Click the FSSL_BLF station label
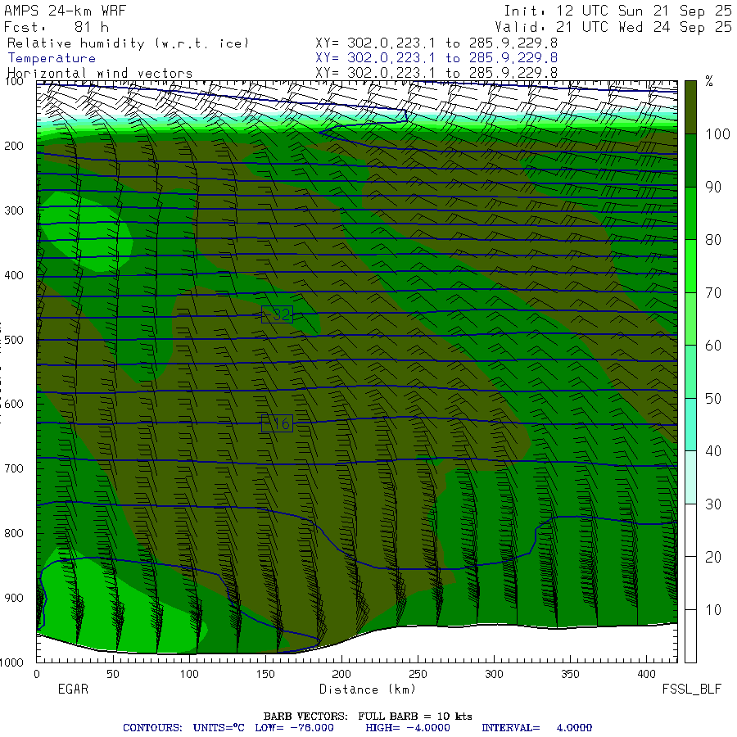The width and height of the screenshot is (737, 737). click(x=691, y=690)
